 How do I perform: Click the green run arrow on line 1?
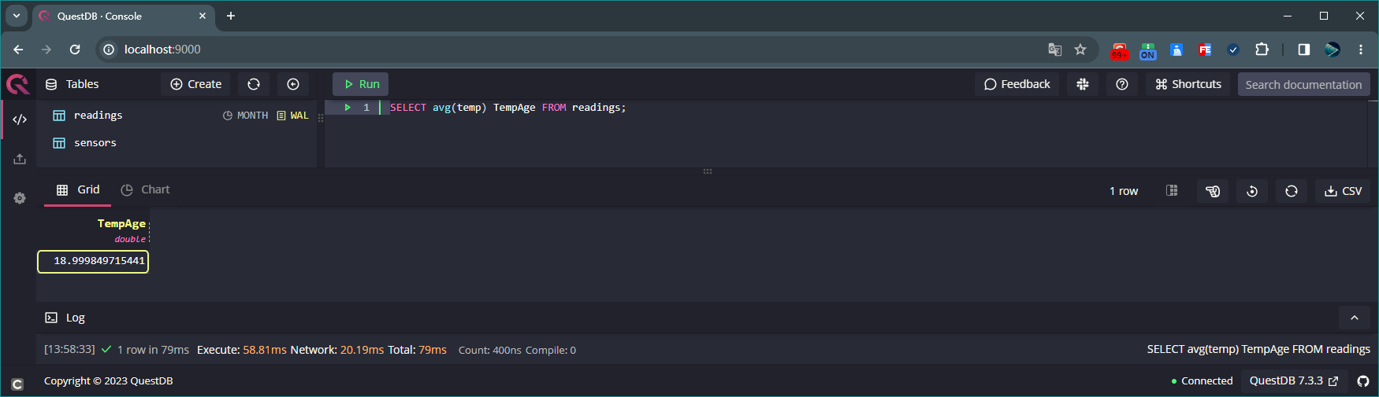(x=348, y=108)
